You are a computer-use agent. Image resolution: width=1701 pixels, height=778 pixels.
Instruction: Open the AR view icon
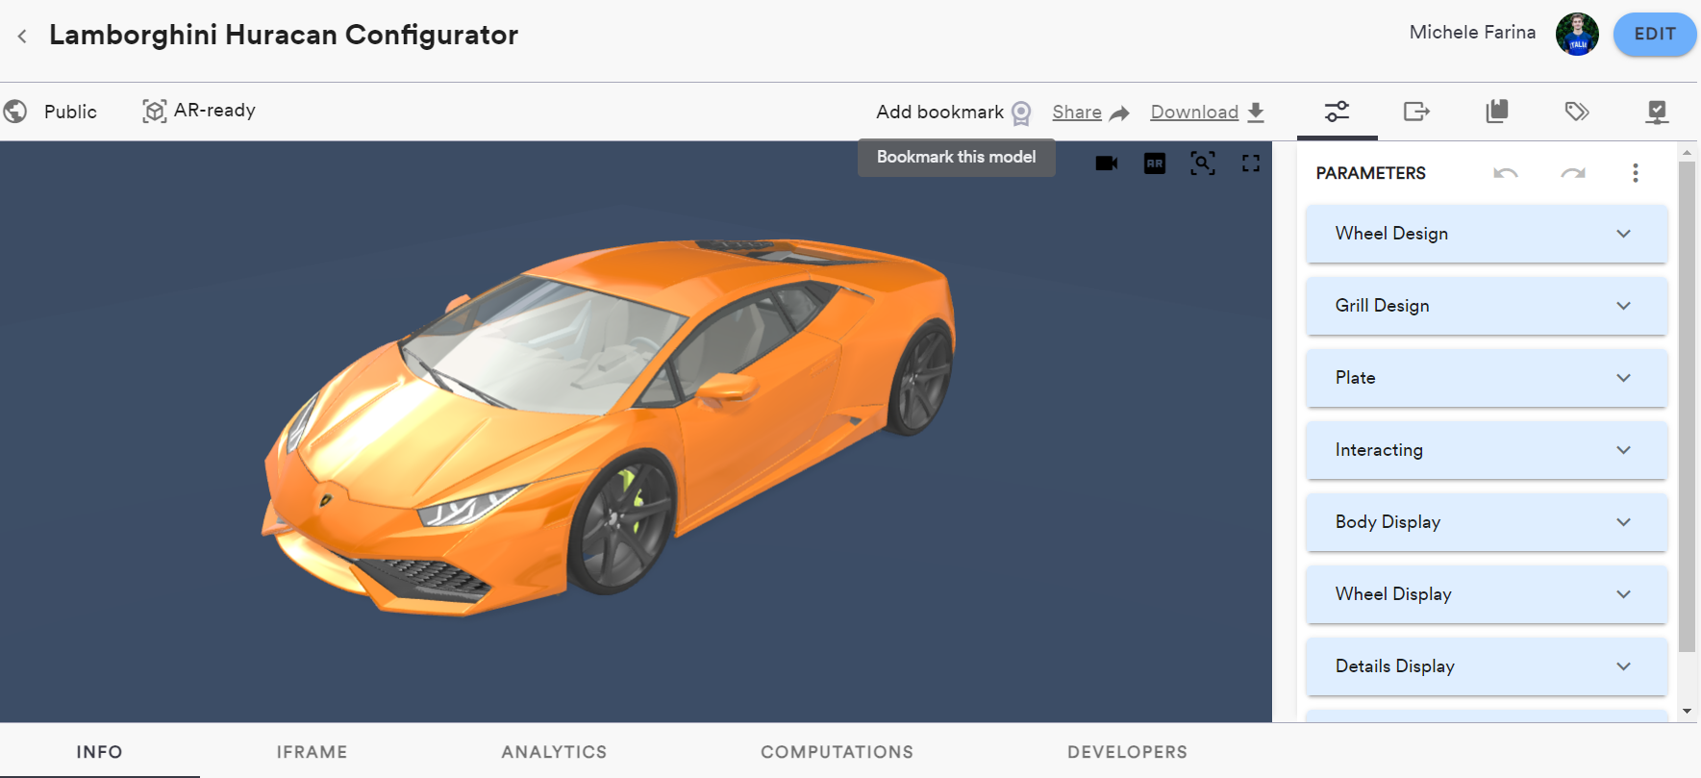(x=1154, y=163)
